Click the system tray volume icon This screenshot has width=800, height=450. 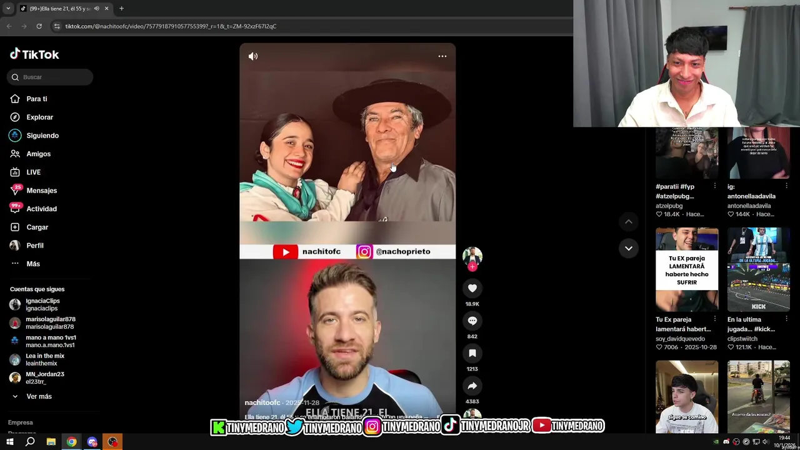pyautogui.click(x=765, y=442)
